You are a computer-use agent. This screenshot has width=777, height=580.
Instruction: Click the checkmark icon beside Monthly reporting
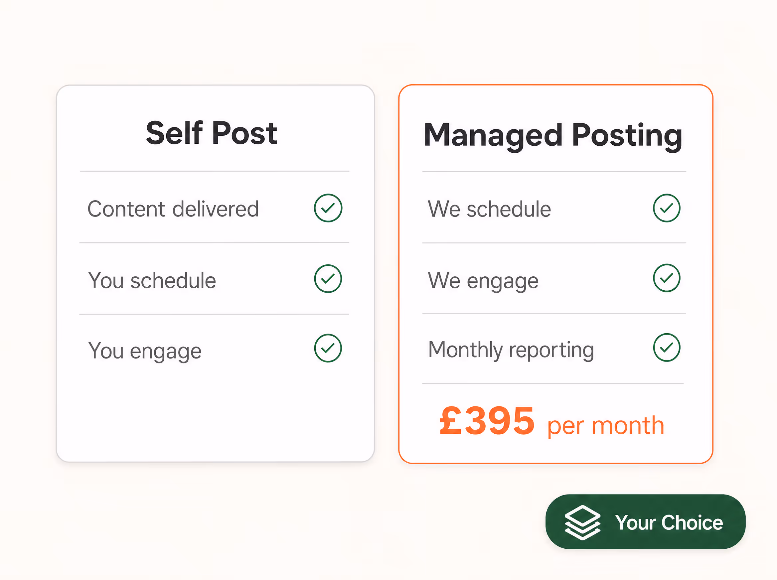coord(666,348)
